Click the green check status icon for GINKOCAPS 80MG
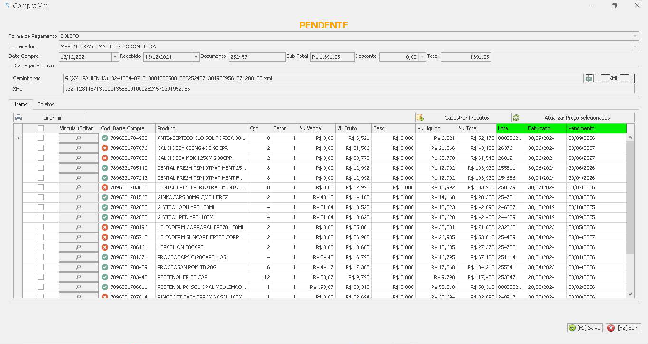Screen dimensions: 648x344 [105, 197]
